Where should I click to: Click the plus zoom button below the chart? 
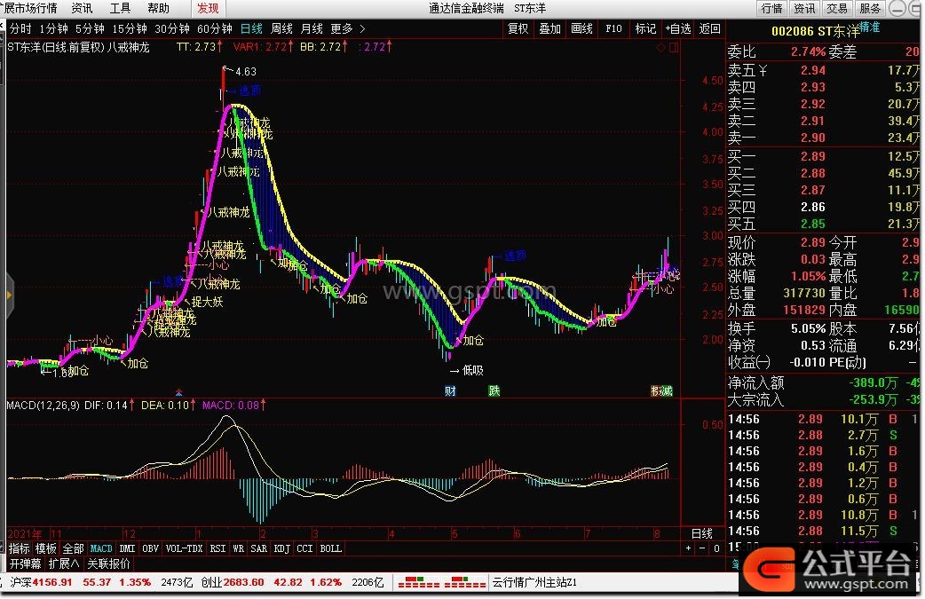[689, 548]
